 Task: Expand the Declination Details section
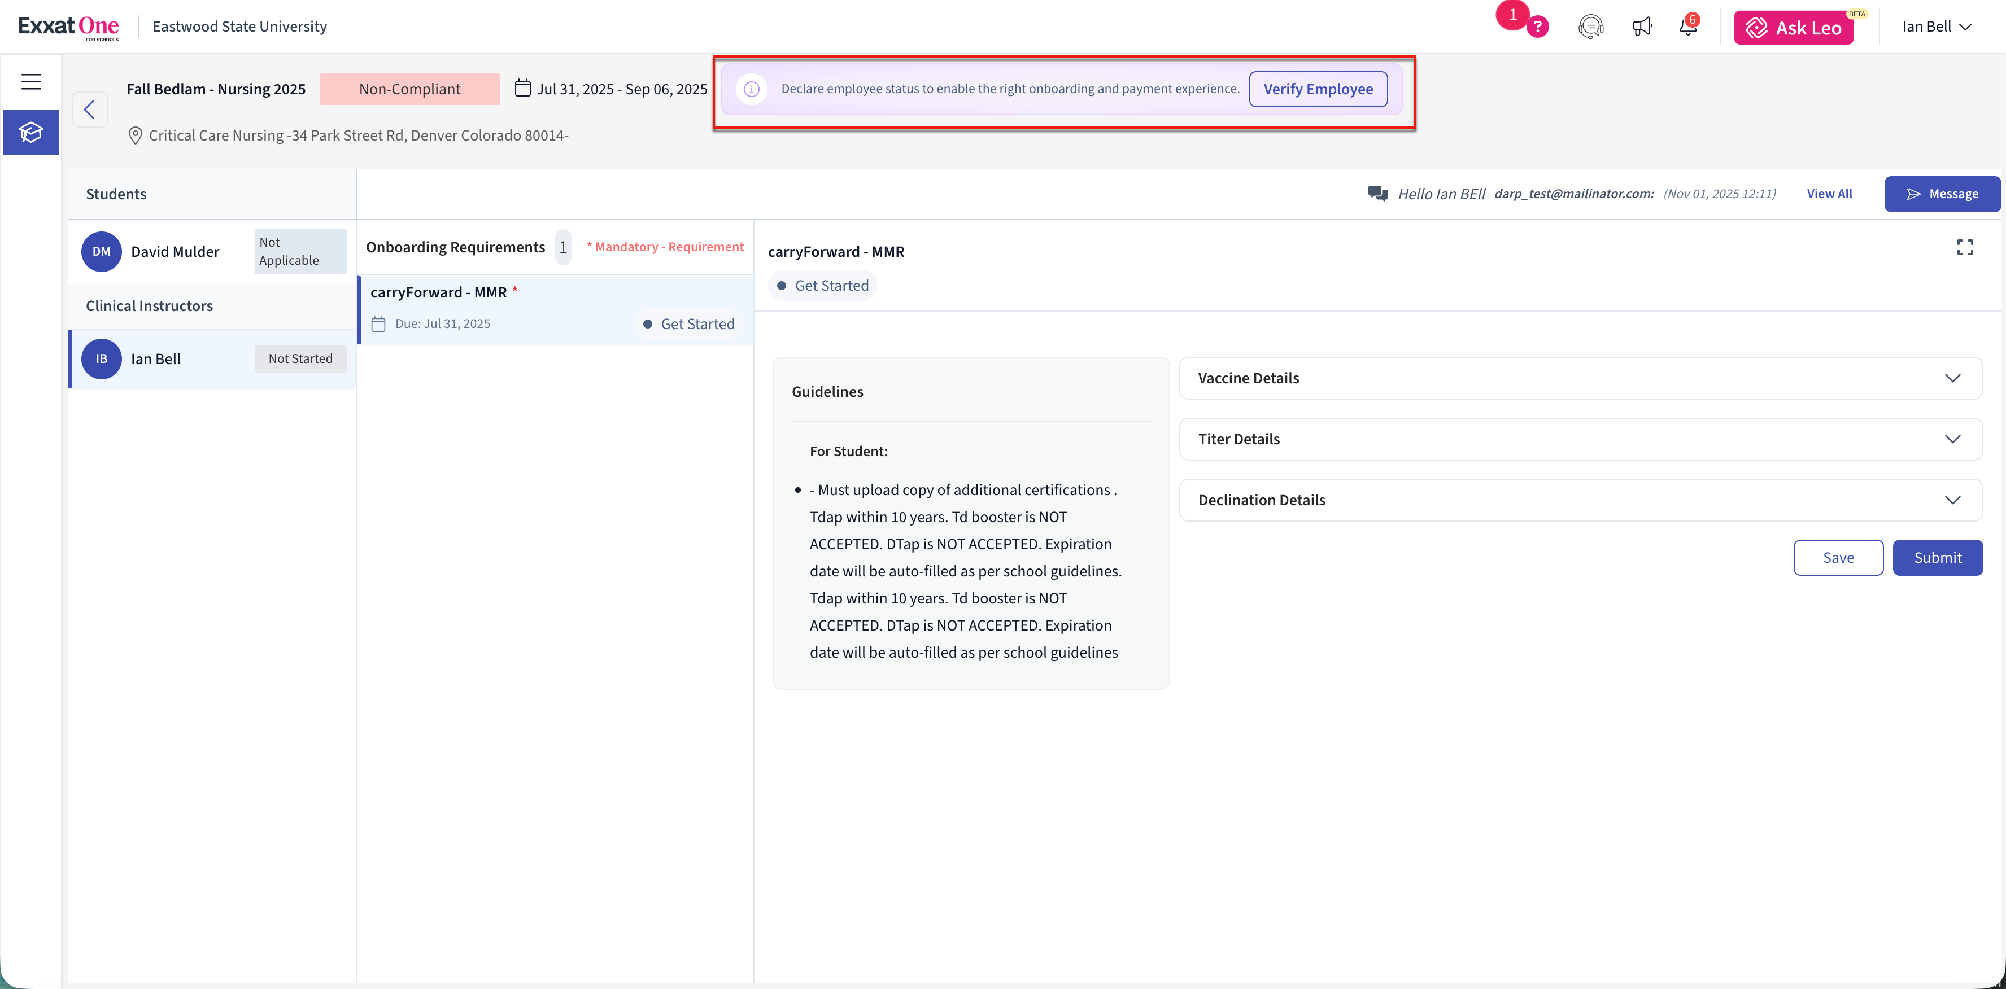1580,500
